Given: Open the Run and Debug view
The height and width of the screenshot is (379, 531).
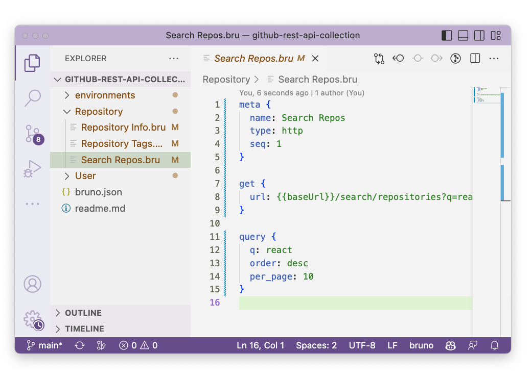Looking at the screenshot, I should click(33, 168).
